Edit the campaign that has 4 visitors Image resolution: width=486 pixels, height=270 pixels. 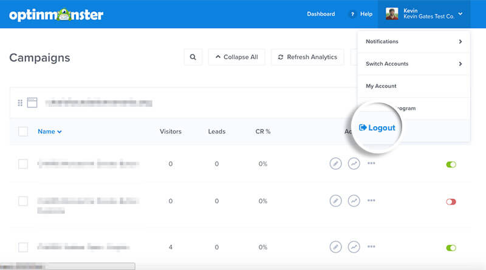[x=335, y=247]
